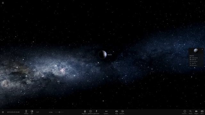Screen dimensions: 205x115
Task: Click the simulation date 2015-03-23
Action: click(x=13, y=112)
